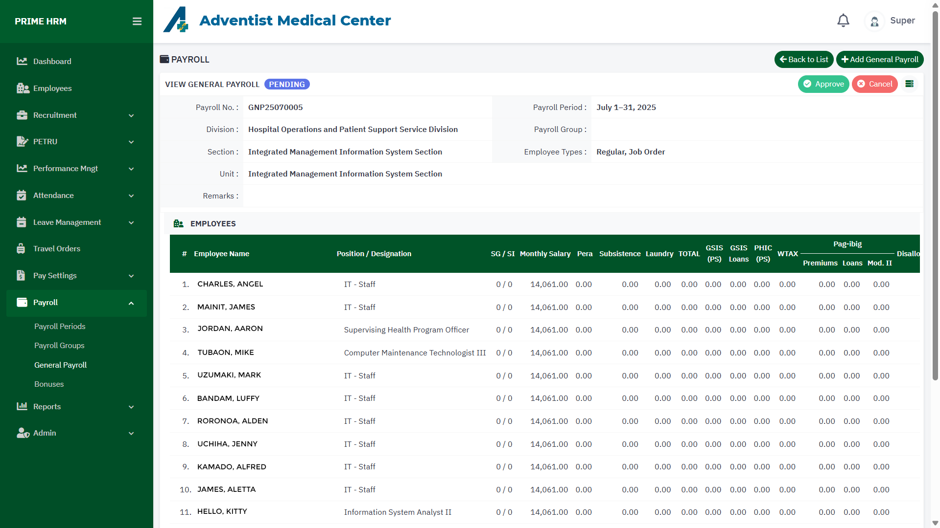940x528 pixels.
Task: Click the vertical page scrollbar
Action: coord(935,196)
